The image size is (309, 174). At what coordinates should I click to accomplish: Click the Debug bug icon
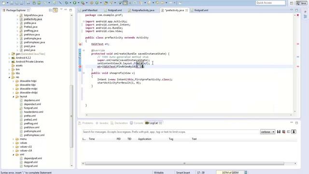pos(67,3)
